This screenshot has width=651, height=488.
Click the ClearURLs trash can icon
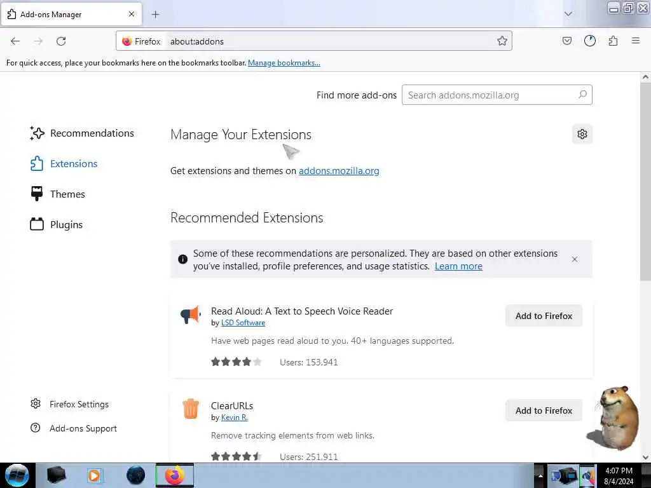click(191, 409)
